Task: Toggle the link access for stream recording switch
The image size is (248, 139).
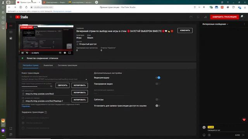Action: [158, 106]
